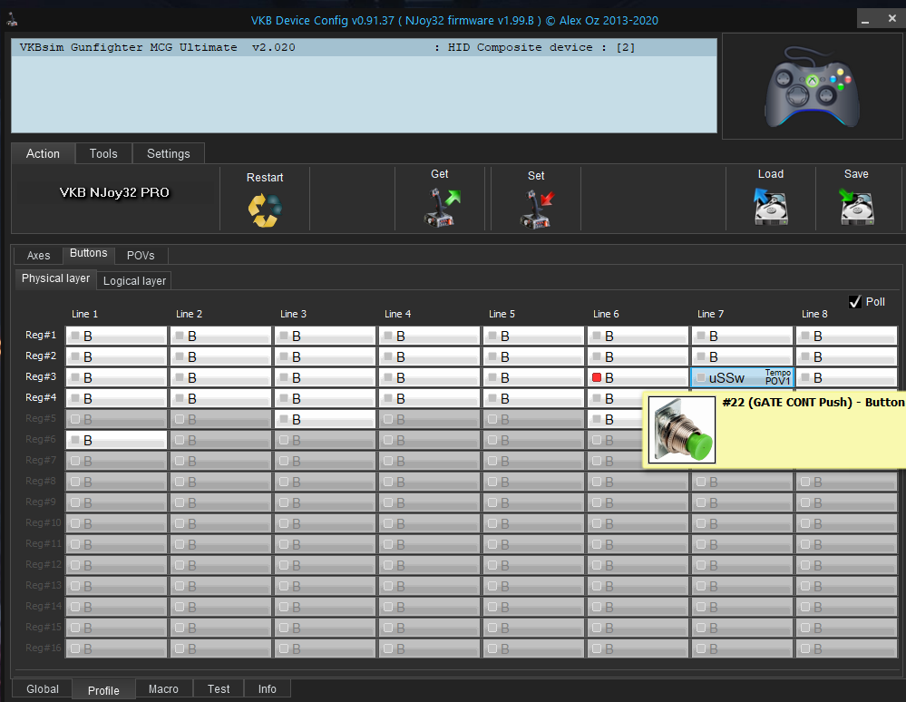Toggle the Poll checkbox
This screenshot has width=906, height=702.
point(854,302)
